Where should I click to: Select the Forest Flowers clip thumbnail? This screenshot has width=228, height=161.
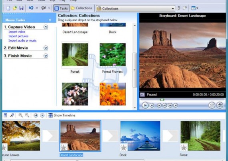click(x=112, y=55)
